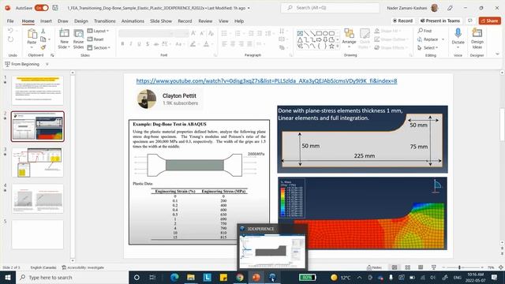Image resolution: width=505 pixels, height=284 pixels.
Task: Switch to Normal view icon
Action: click(395, 267)
